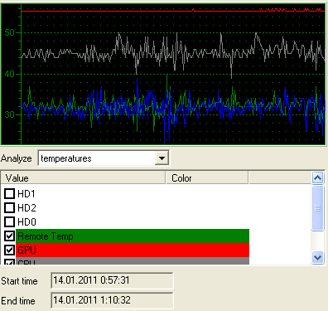Click the list scrollbar down arrow

tap(317, 258)
